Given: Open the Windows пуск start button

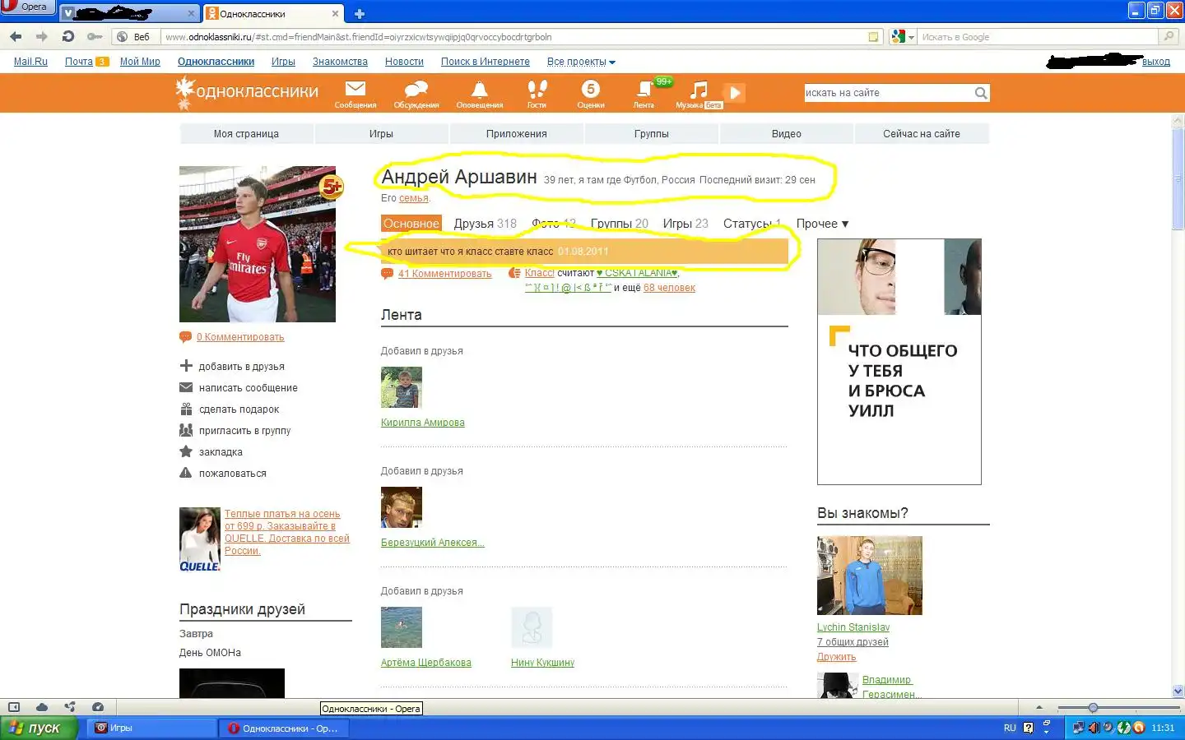Looking at the screenshot, I should (x=39, y=728).
